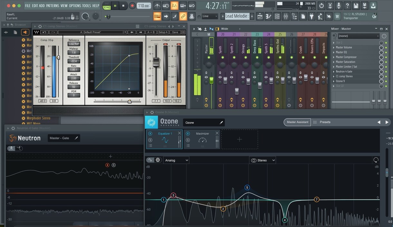Expand the Master Limiter / Sat slot arrow
393x227 pixels.
334,67
